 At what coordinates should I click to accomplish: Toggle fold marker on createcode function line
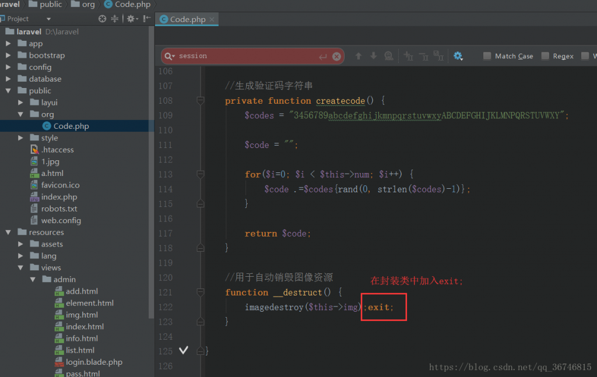point(201,101)
